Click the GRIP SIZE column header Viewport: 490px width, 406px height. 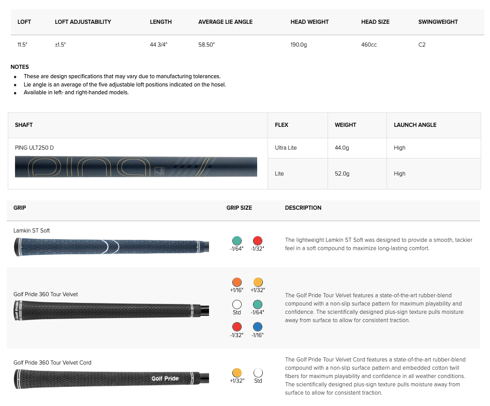point(239,208)
